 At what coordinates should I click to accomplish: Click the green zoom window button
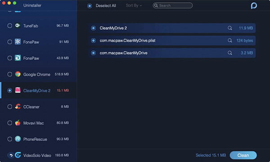15,3
